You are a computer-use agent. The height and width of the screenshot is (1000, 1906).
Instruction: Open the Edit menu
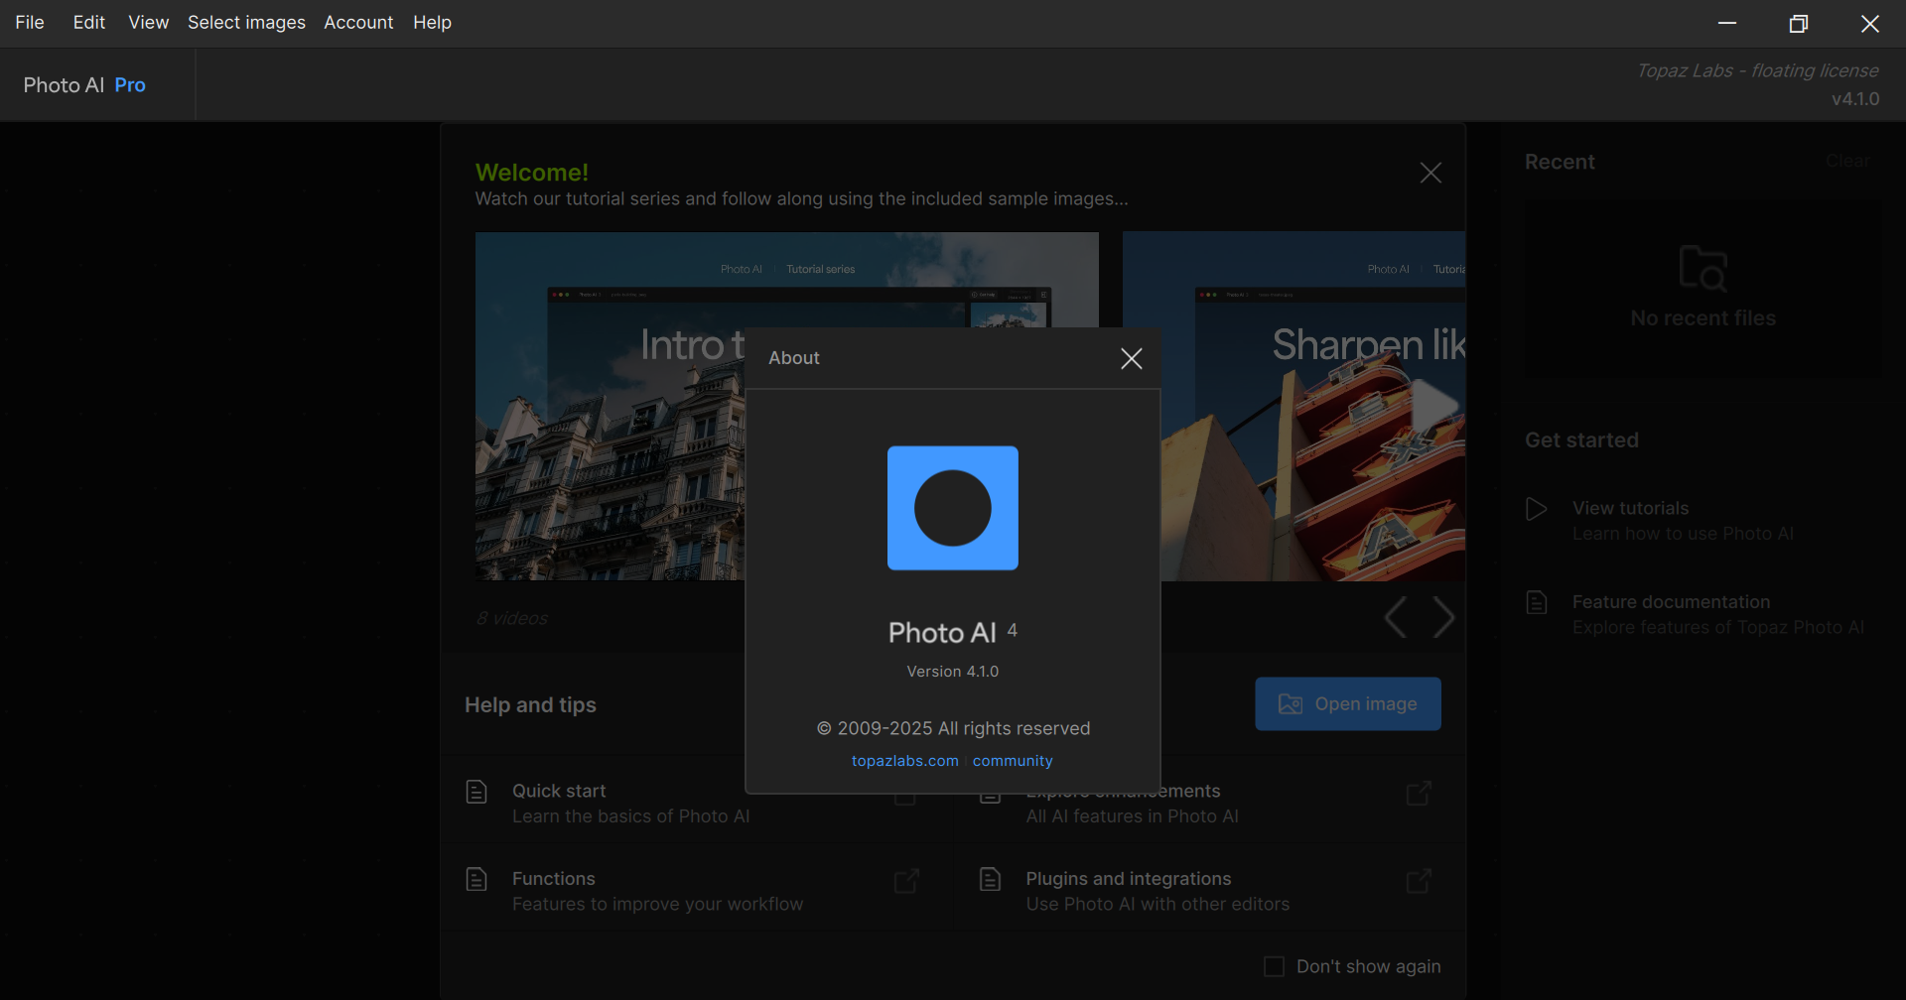pyautogui.click(x=88, y=22)
